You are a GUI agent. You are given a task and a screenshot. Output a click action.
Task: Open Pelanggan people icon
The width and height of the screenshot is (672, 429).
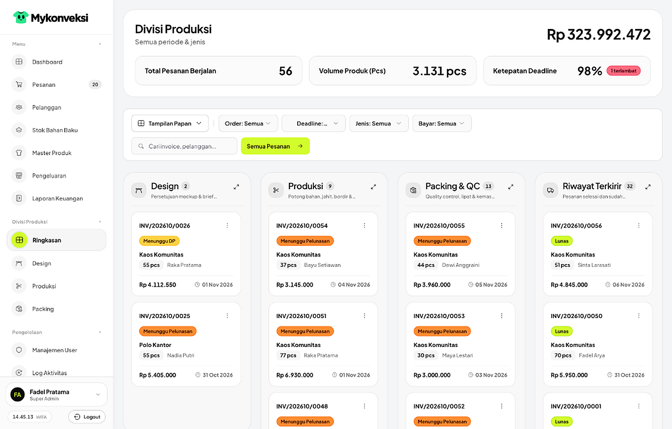(x=19, y=107)
